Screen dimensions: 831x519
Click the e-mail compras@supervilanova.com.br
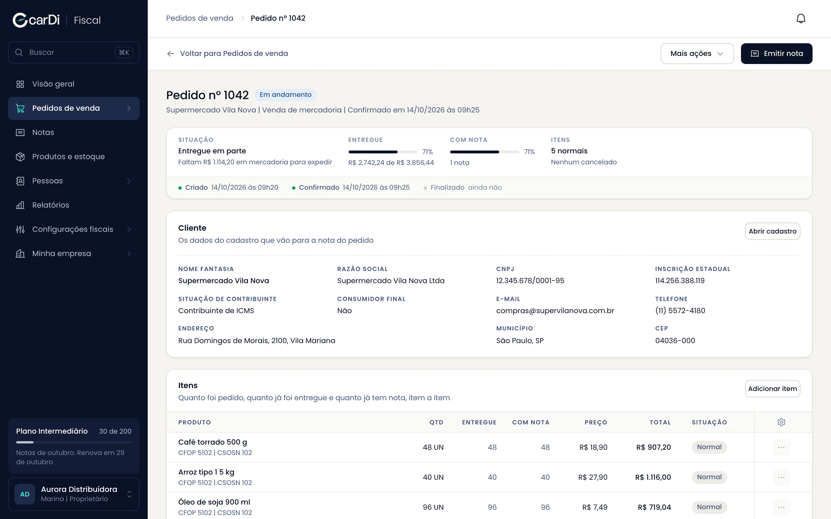point(555,311)
